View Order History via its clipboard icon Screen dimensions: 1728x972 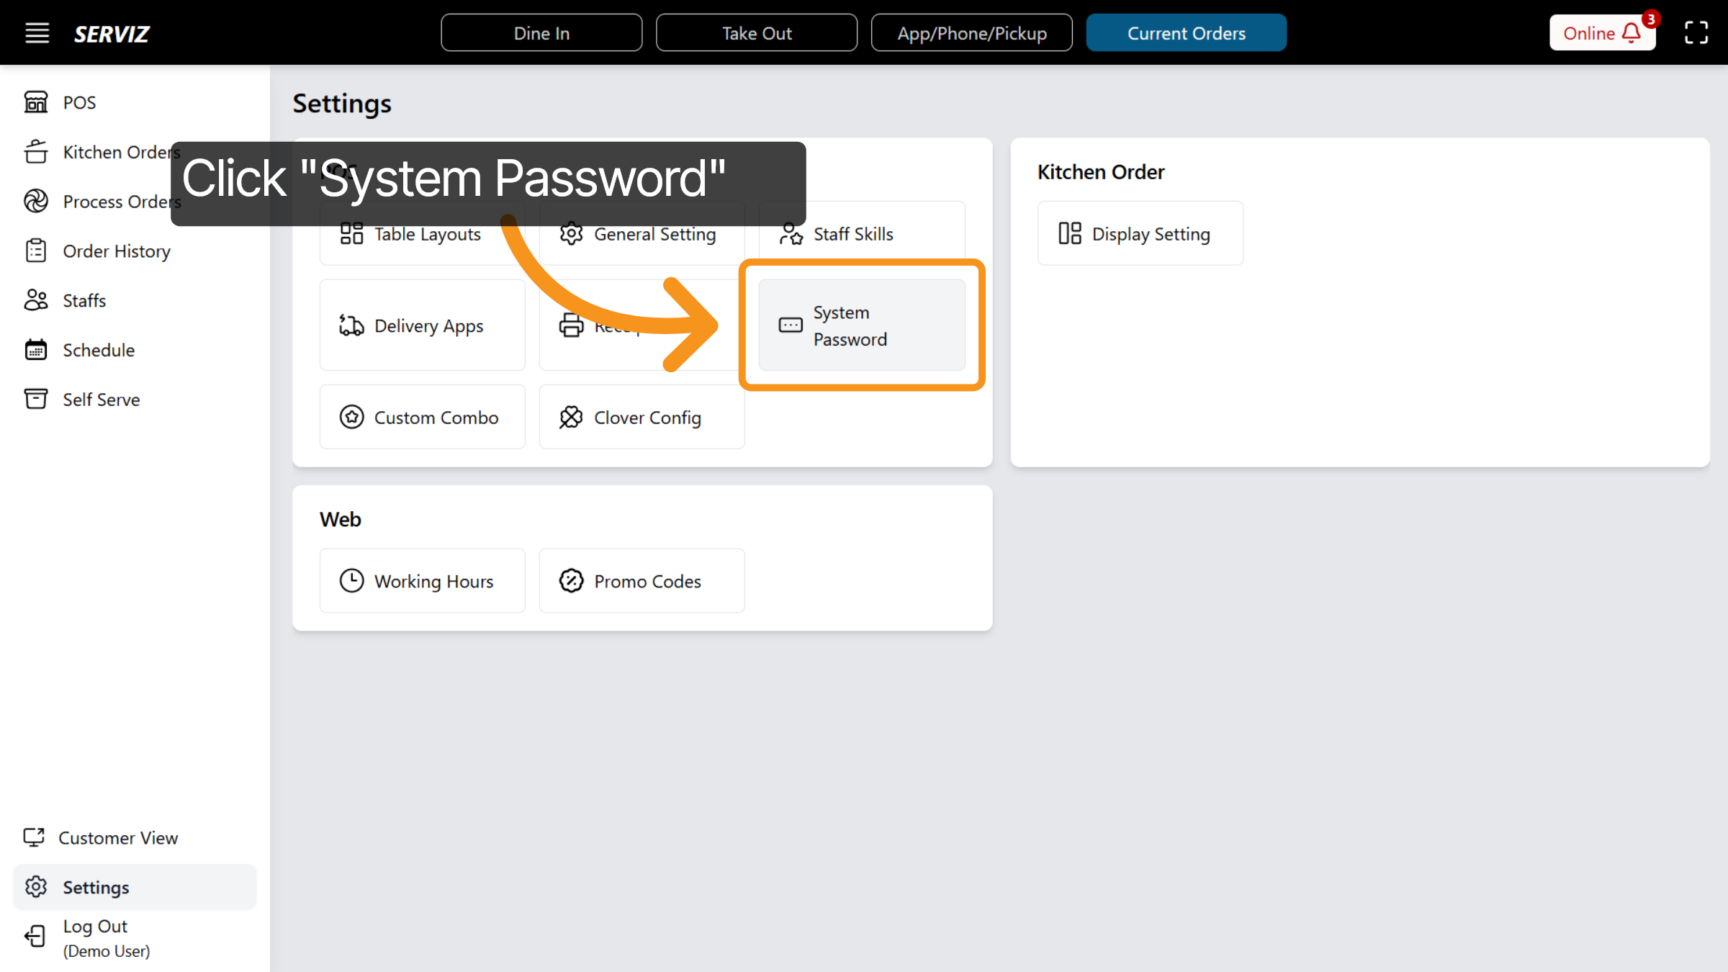point(37,251)
